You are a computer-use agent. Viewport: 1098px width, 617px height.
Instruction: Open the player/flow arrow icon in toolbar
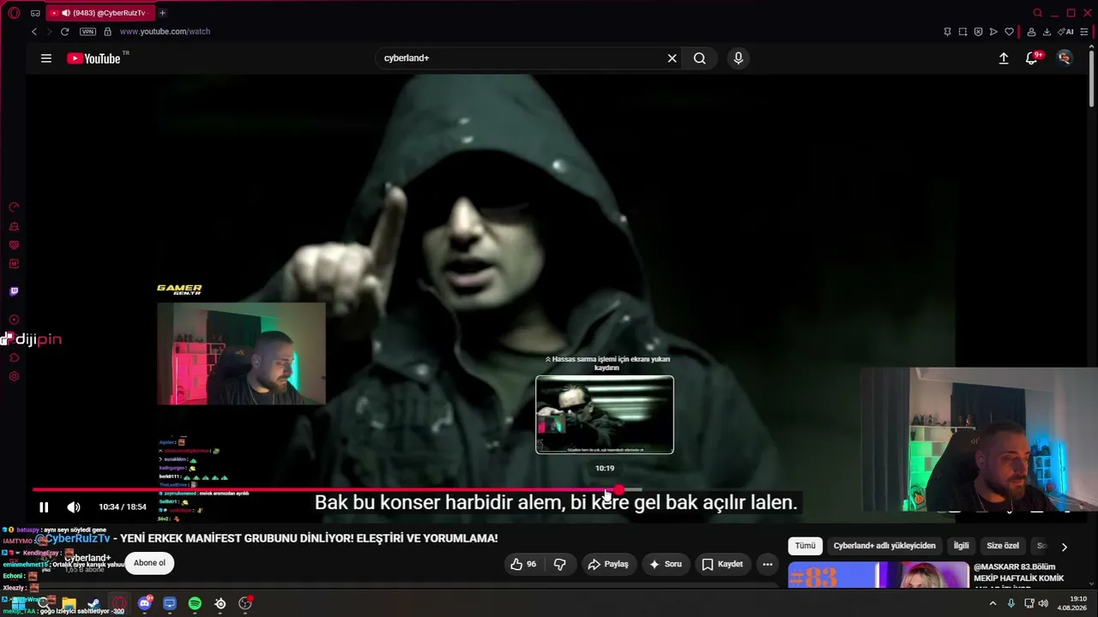tap(993, 32)
